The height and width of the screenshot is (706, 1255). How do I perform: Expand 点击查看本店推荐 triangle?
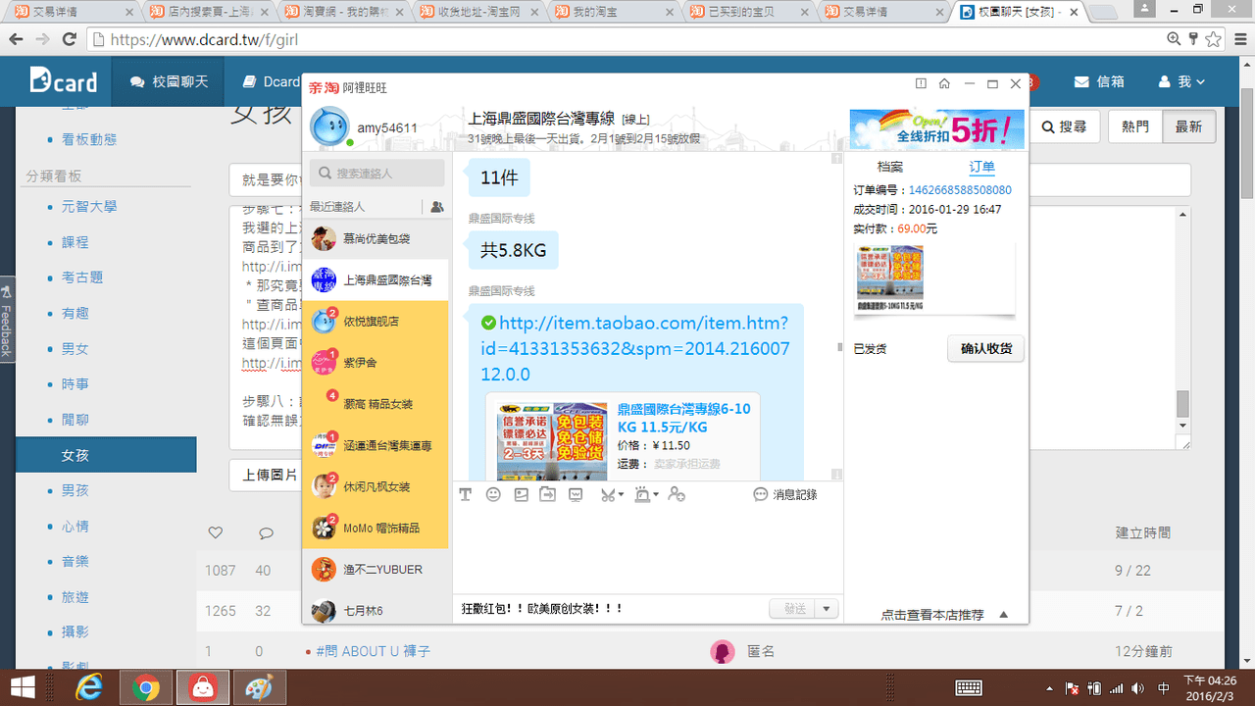click(1004, 615)
